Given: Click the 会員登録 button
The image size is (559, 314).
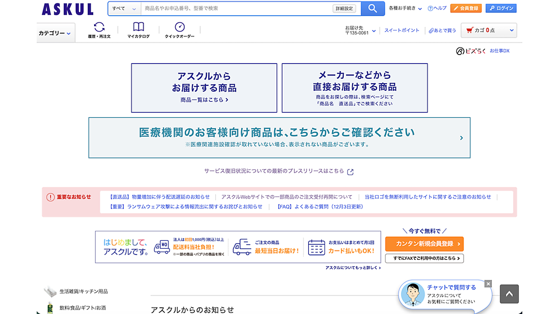Looking at the screenshot, I should click(x=466, y=8).
